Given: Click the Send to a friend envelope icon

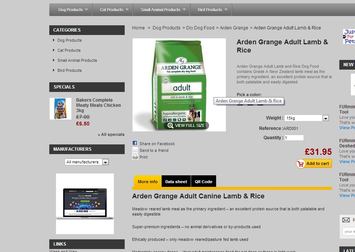Looking at the screenshot, I should click(x=135, y=150).
